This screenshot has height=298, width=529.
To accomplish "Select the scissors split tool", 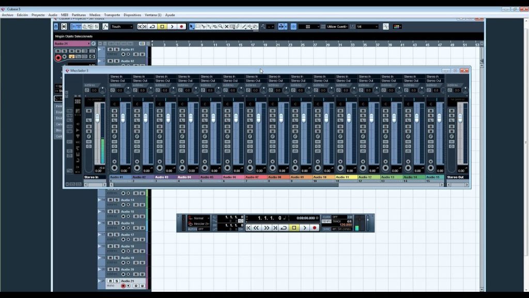I will pos(204,26).
